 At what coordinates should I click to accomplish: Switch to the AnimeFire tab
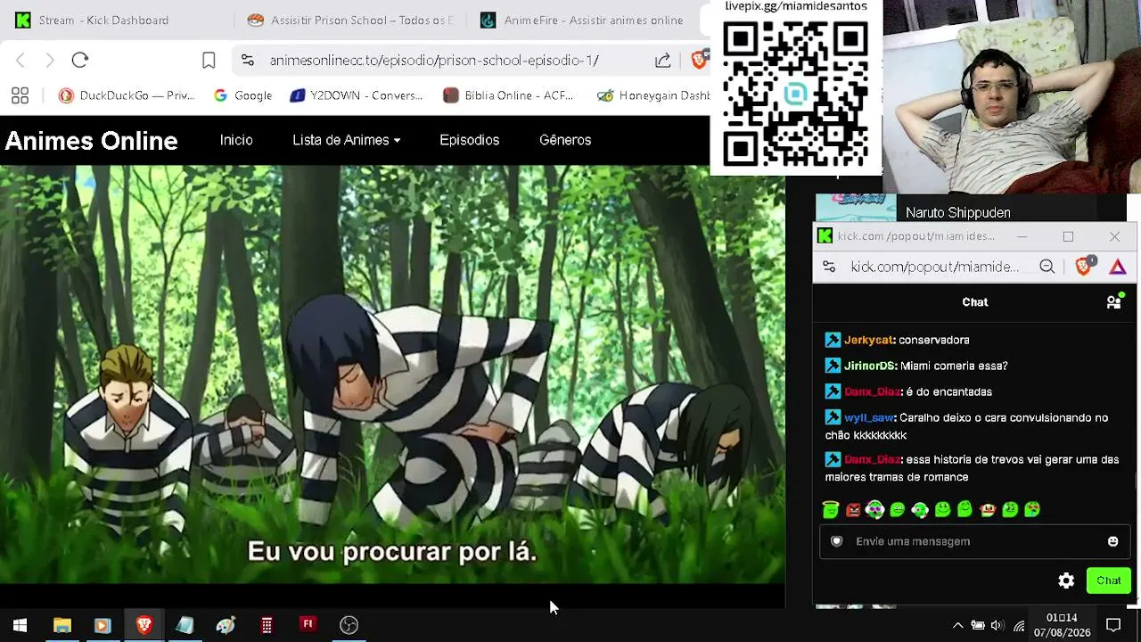582,20
